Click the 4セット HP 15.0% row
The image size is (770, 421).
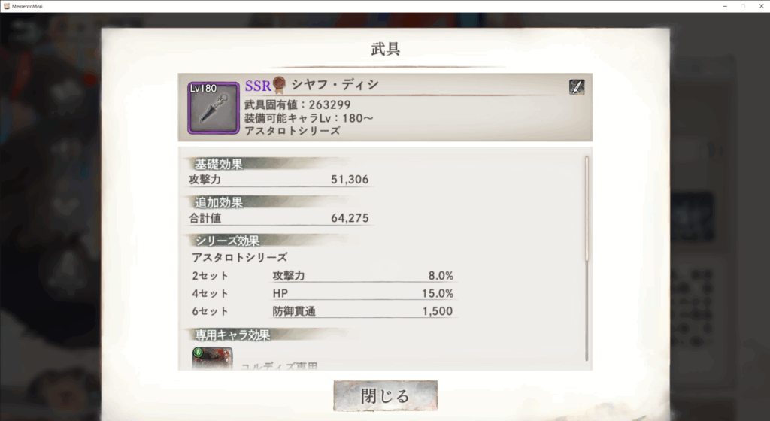[323, 293]
